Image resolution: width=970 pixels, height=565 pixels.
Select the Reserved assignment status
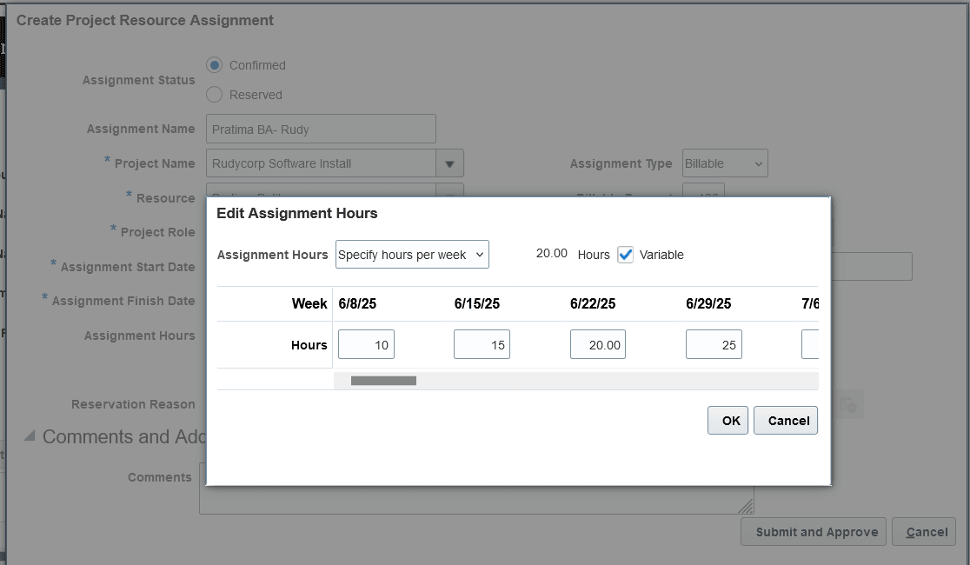[214, 95]
